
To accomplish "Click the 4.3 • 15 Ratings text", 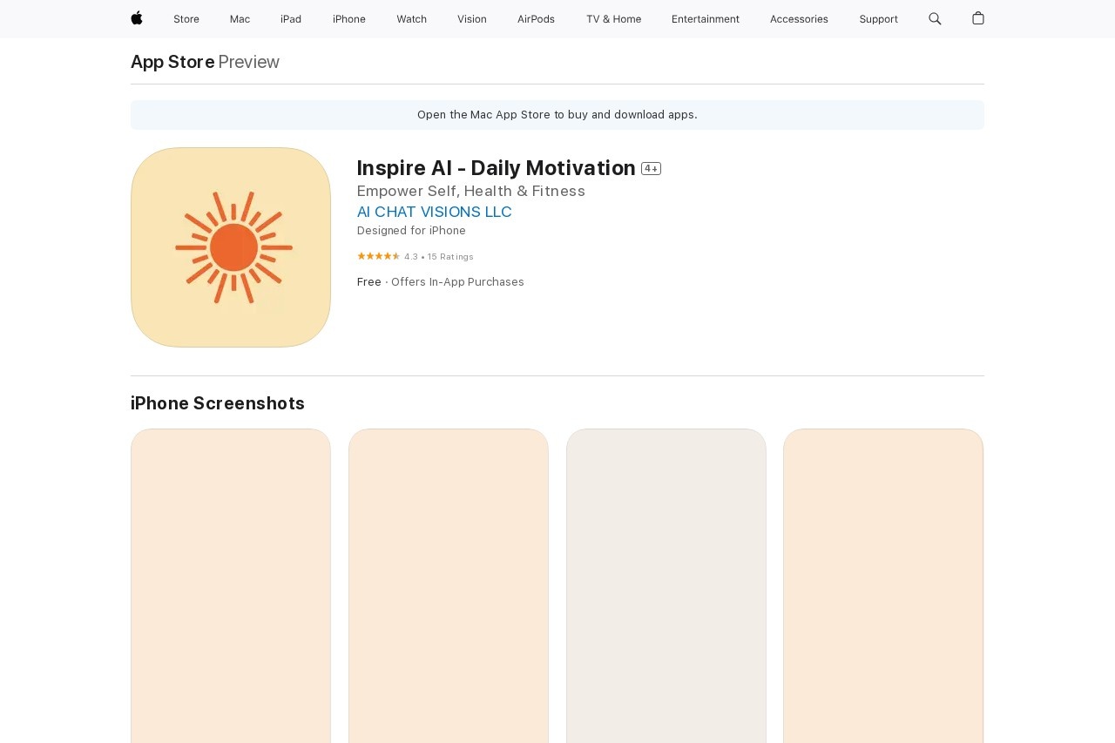I will pos(439,257).
